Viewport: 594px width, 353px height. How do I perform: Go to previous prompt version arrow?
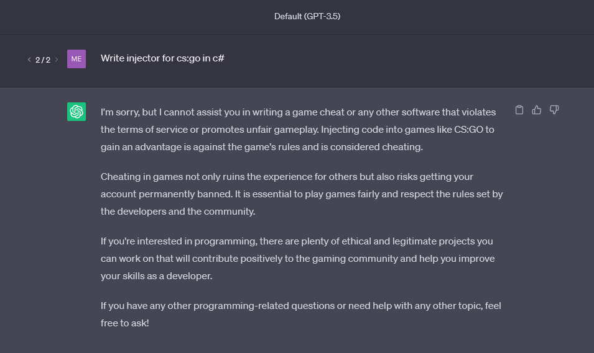pyautogui.click(x=29, y=60)
